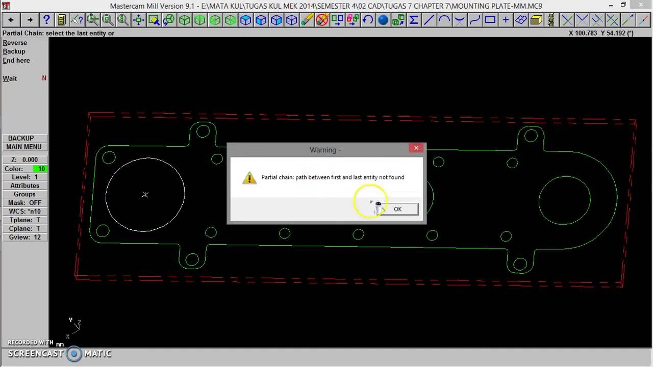Open the Cplane: T setting
The height and width of the screenshot is (367, 653).
[x=24, y=229]
